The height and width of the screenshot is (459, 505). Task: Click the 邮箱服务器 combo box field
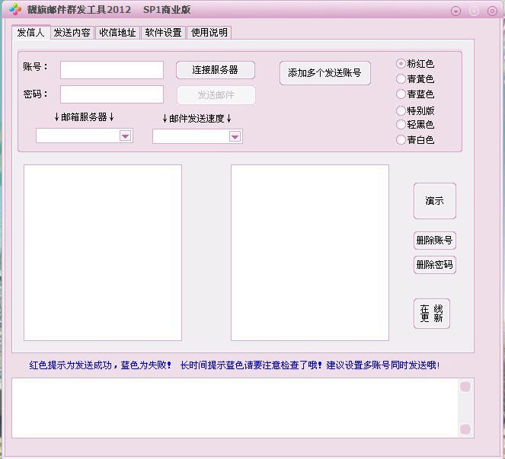coord(85,136)
